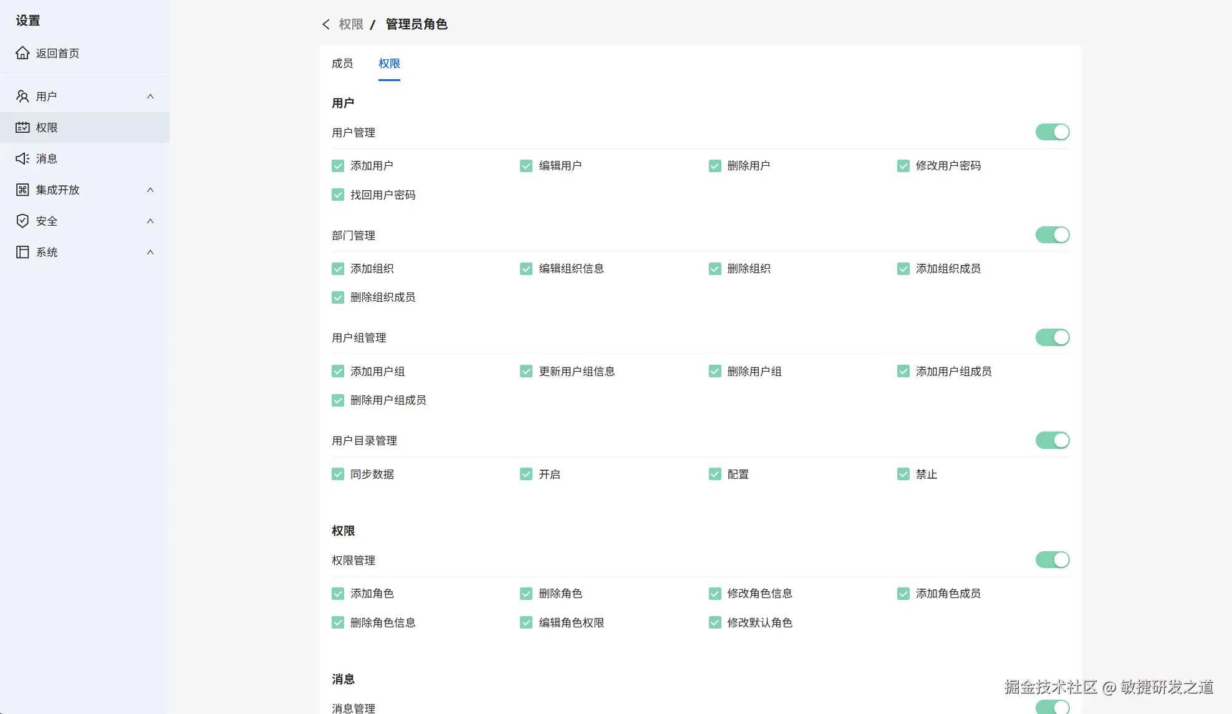Click the 安全 shield icon
The width and height of the screenshot is (1232, 714).
pos(22,221)
